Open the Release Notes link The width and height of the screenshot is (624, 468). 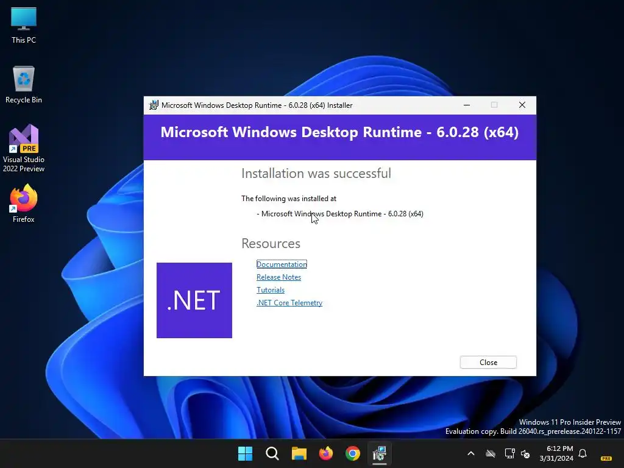pyautogui.click(x=278, y=277)
